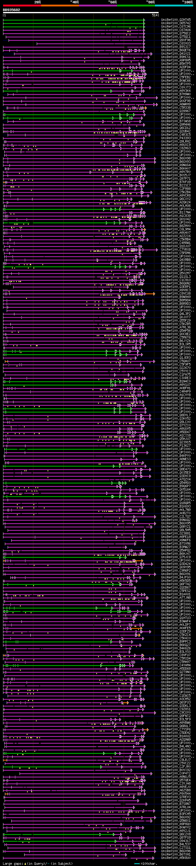The image size is (196, 866).
Task: Click the cyan ~100% identity legend bar
Action: tap(174, 6)
